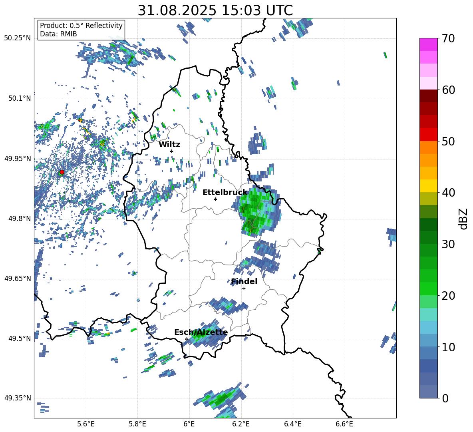Select the Findel city label
This screenshot has width=473, height=432.
(244, 281)
